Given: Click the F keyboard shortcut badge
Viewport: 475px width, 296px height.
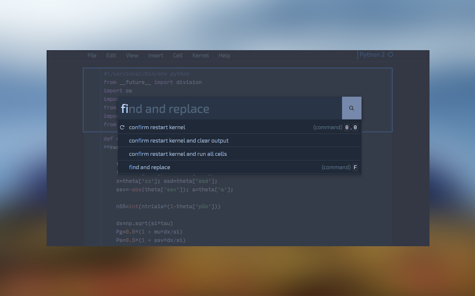Looking at the screenshot, I should [x=355, y=167].
